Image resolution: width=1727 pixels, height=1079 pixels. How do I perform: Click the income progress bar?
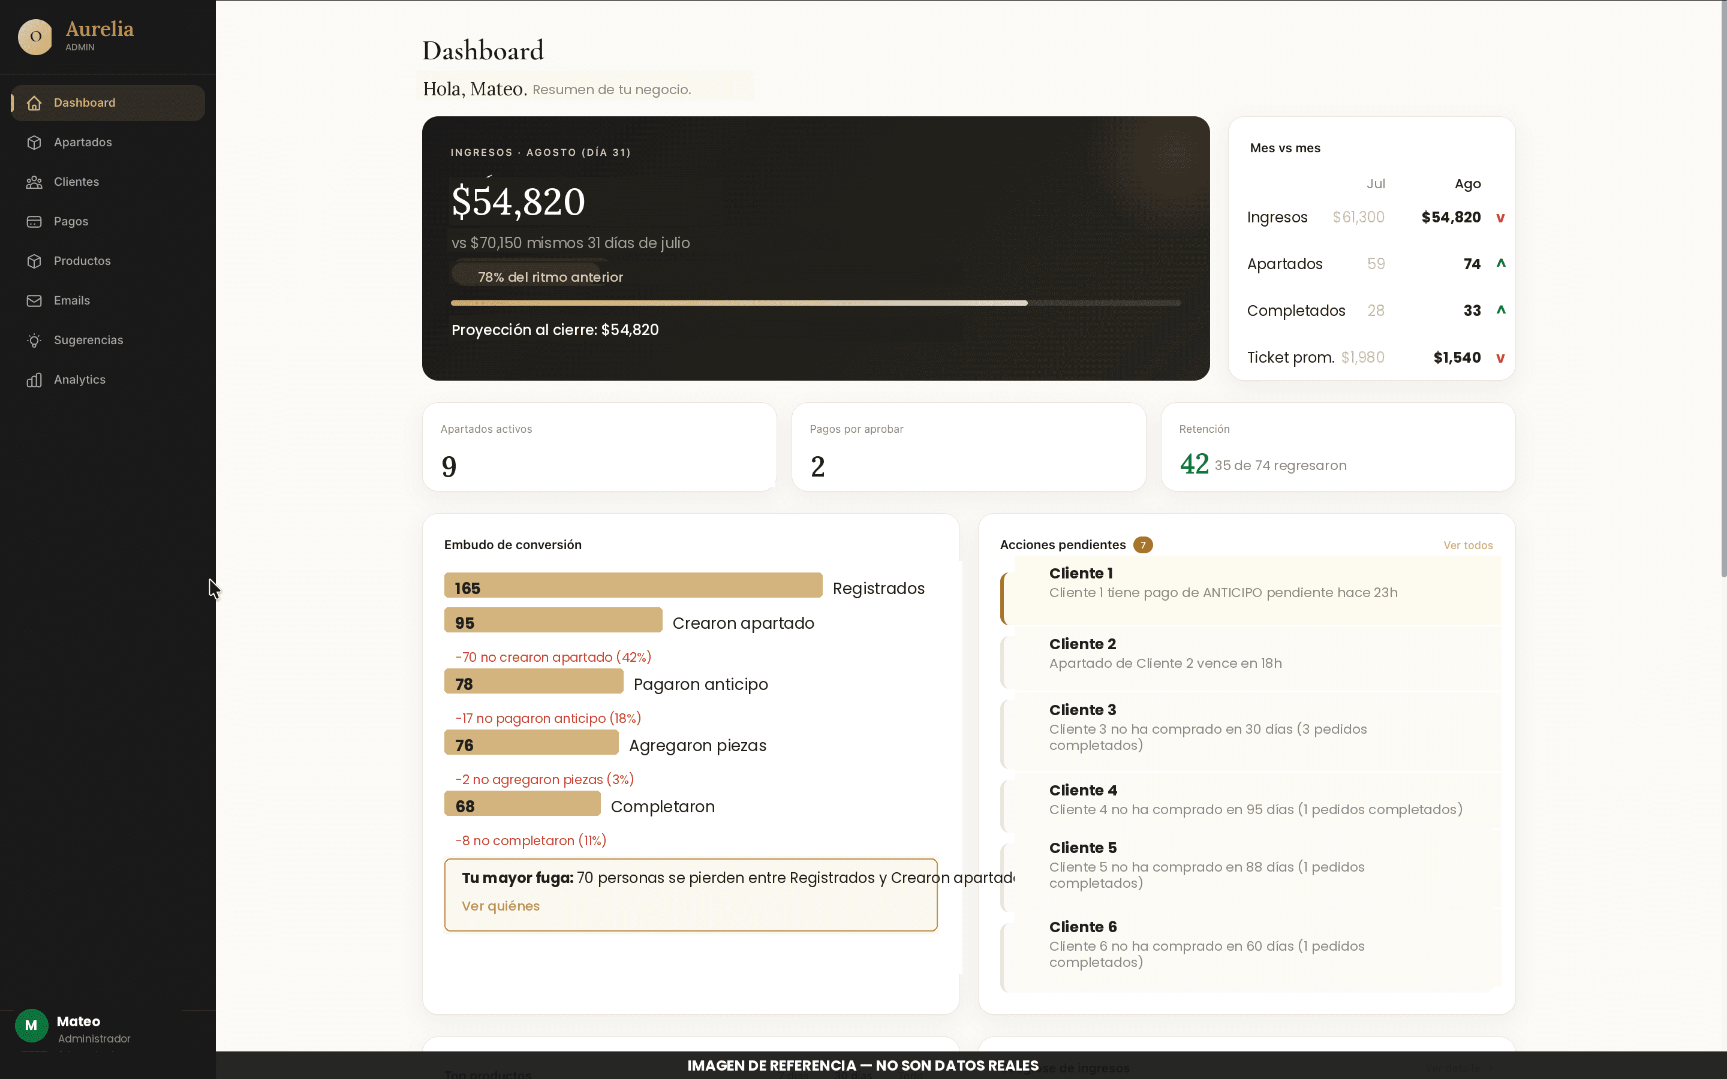coord(816,303)
